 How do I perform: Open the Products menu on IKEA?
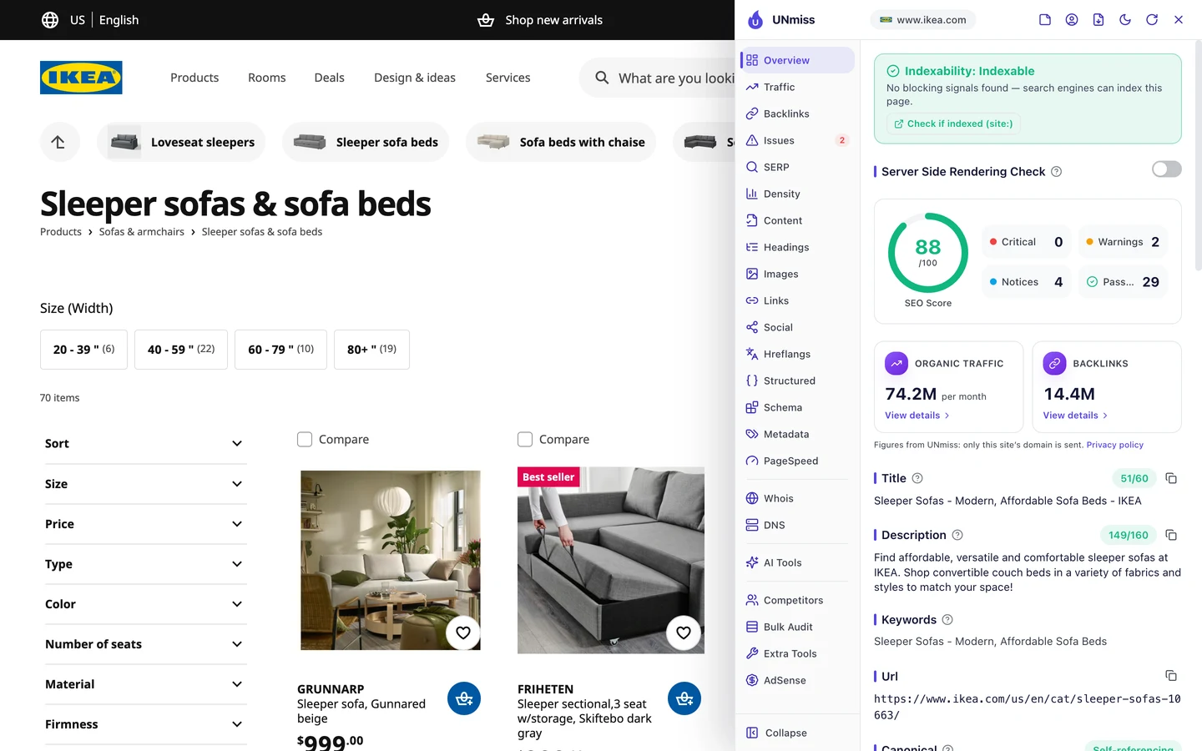tap(194, 78)
